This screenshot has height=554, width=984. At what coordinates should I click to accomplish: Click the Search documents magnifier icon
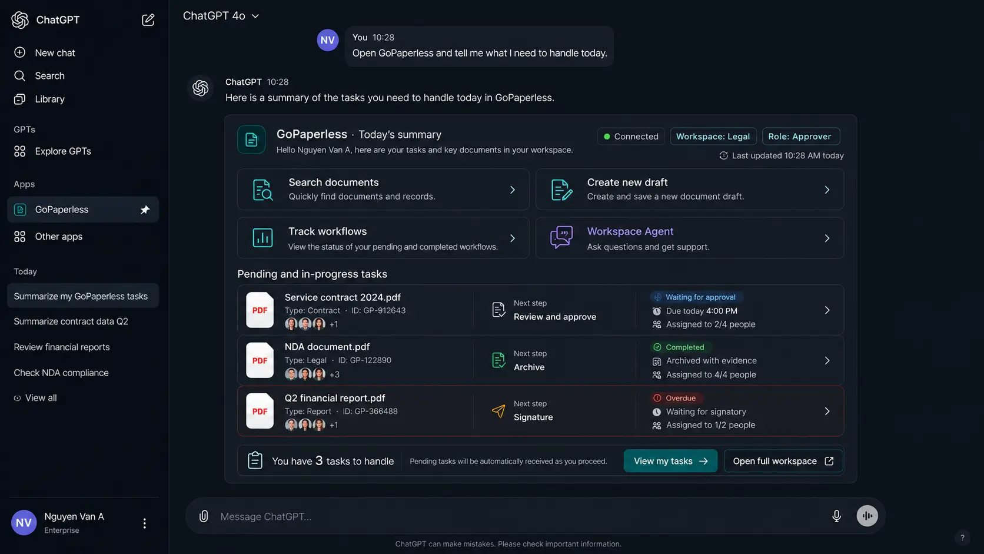pyautogui.click(x=262, y=190)
